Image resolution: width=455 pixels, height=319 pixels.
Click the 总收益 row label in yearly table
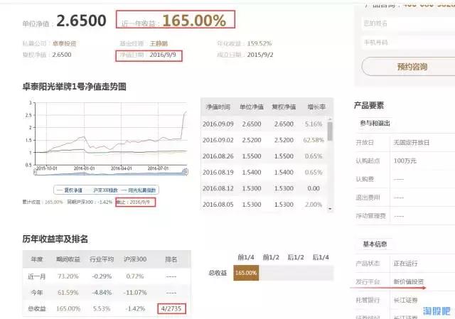(36, 309)
